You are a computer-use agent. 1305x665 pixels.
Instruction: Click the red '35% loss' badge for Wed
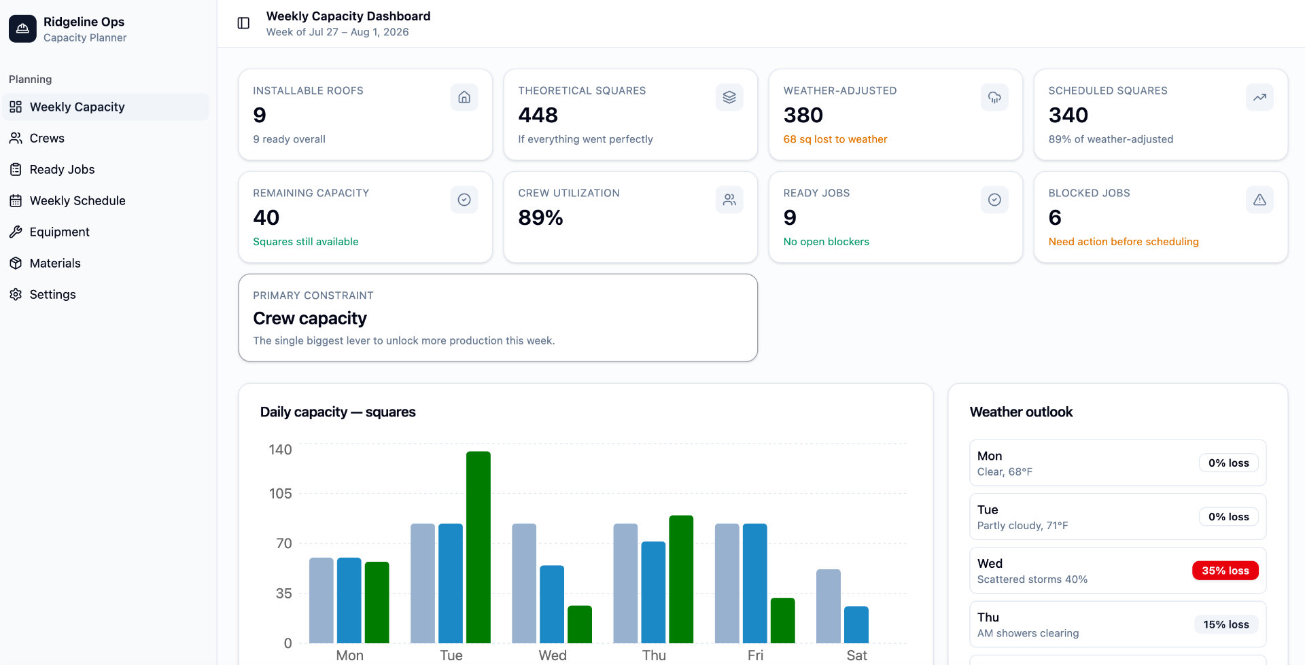click(1225, 571)
